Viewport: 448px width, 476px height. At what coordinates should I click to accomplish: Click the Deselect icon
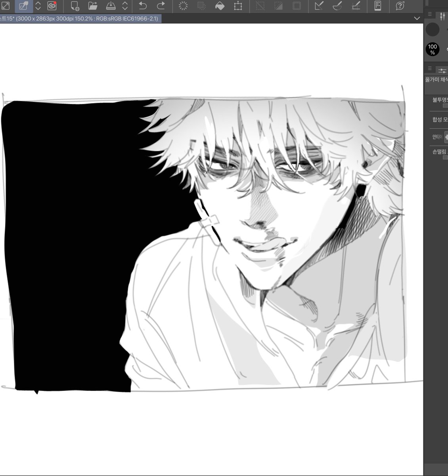pos(260,6)
